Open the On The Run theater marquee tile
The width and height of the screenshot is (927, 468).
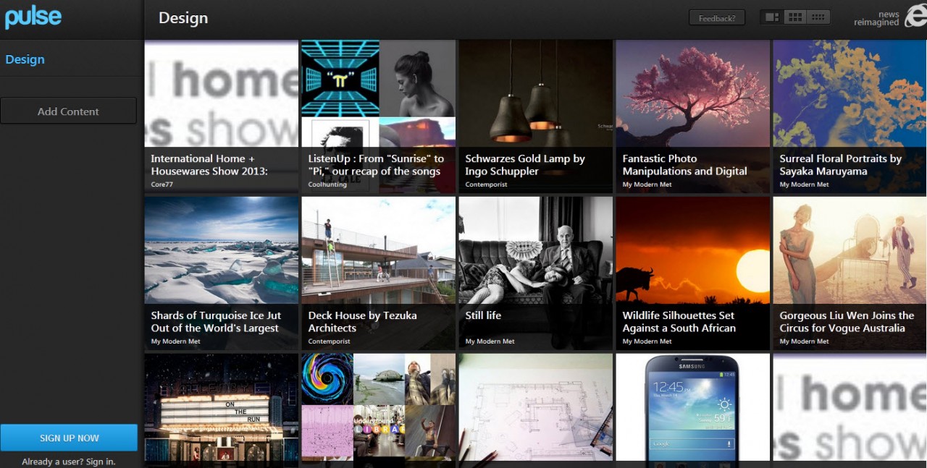click(222, 410)
